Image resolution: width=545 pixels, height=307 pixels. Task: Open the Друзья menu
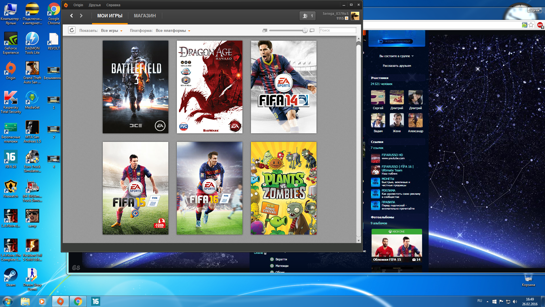coord(95,5)
